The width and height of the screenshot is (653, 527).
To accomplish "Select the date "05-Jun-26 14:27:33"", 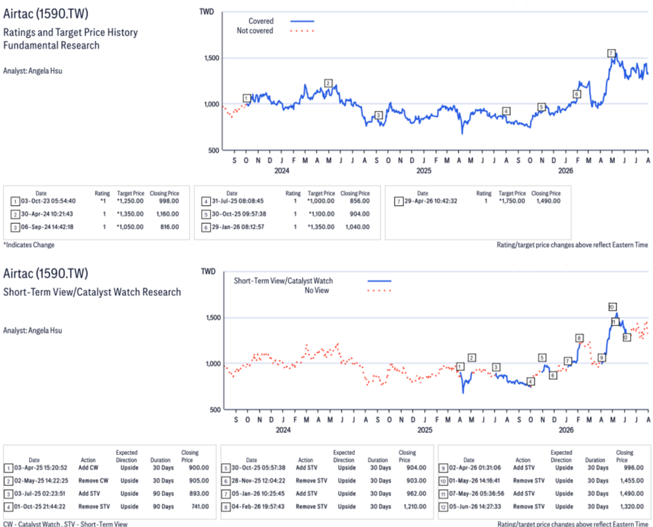I will [475, 507].
